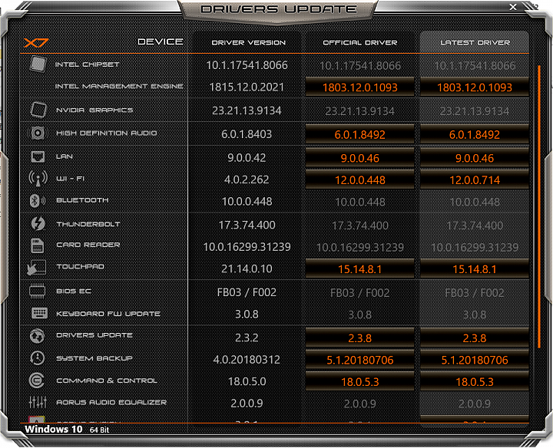The height and width of the screenshot is (448, 553).
Task: Select the Latest Driver column header
Action: click(475, 43)
